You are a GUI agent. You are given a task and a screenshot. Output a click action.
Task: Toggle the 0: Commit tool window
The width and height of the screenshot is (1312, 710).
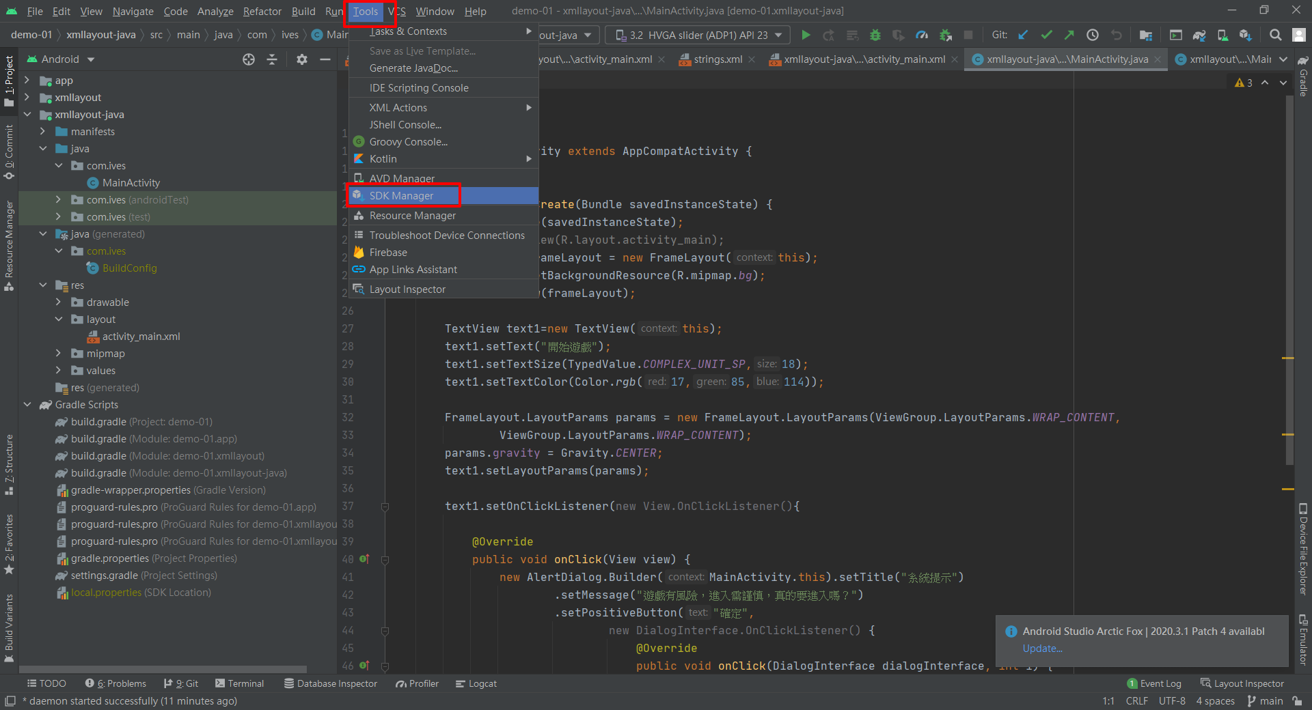9,152
